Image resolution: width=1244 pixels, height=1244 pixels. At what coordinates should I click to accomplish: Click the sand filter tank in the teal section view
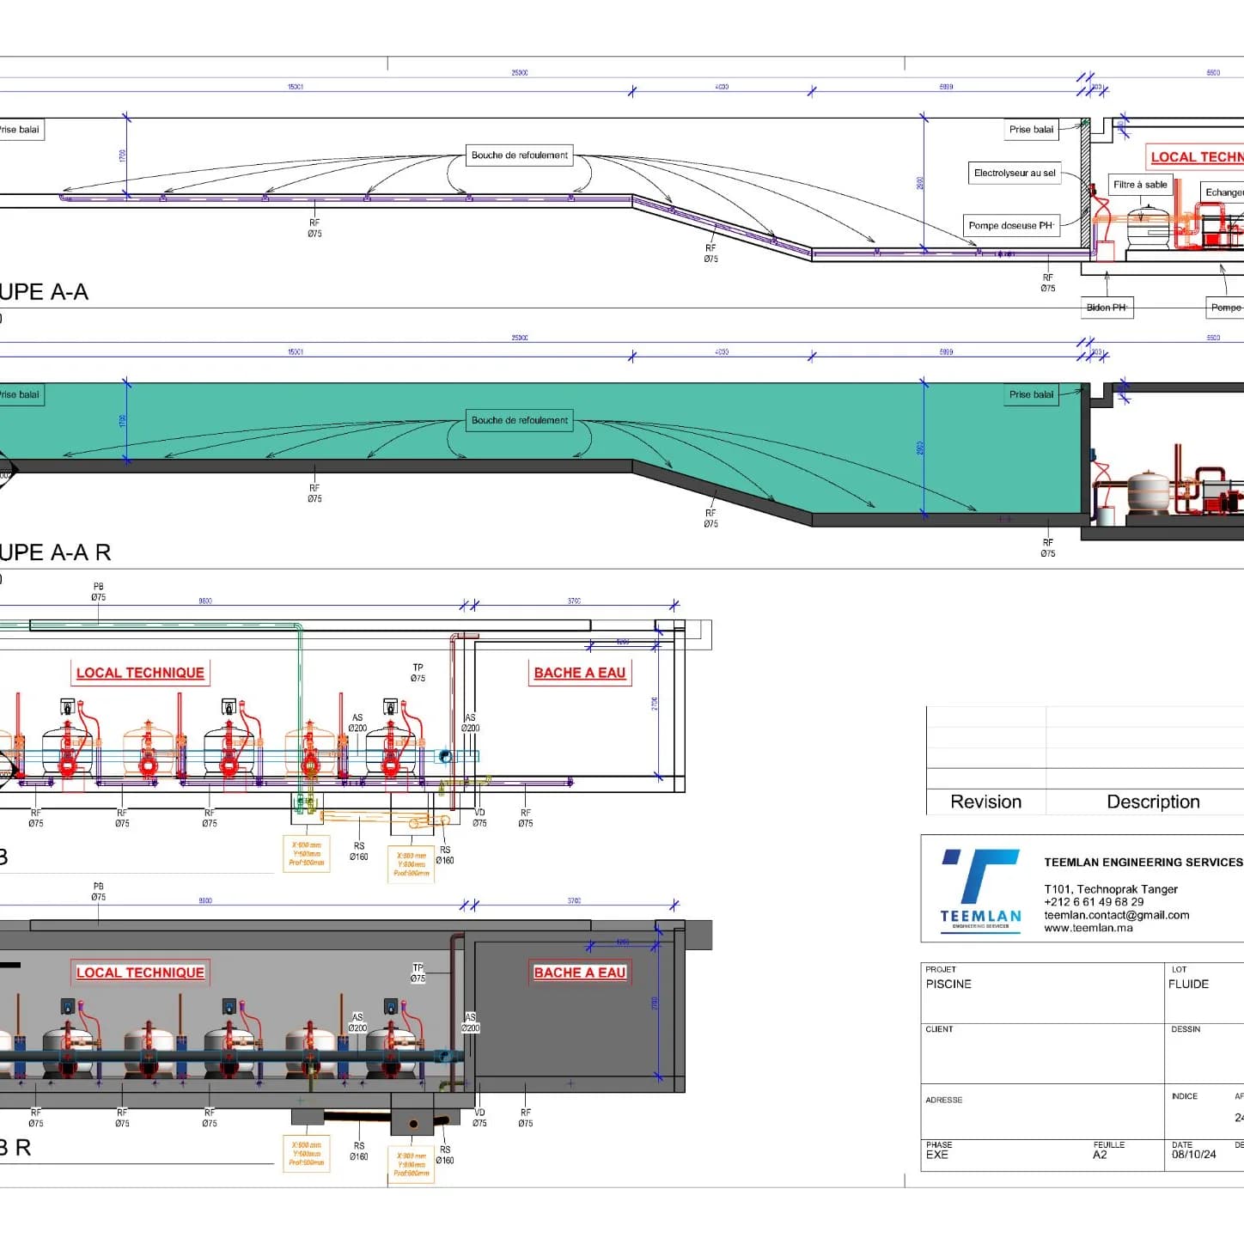1148,491
